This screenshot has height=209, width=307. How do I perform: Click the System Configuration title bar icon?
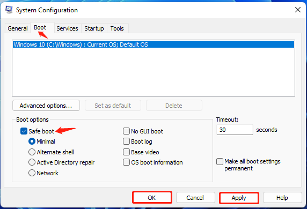pyautogui.click(x=9, y=10)
